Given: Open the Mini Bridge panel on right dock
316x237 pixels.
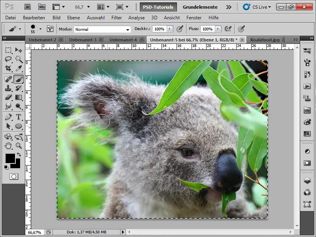Looking at the screenshot, I should tap(307, 111).
